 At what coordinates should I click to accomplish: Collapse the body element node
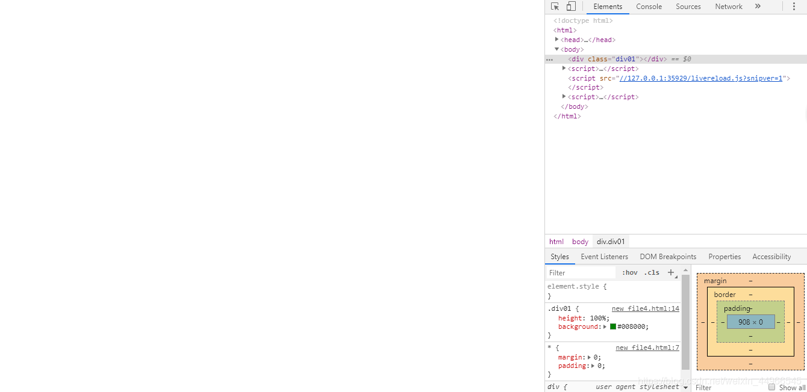pos(557,49)
